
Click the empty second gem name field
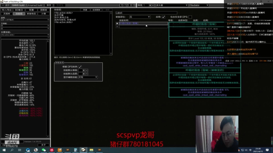point(143,27)
